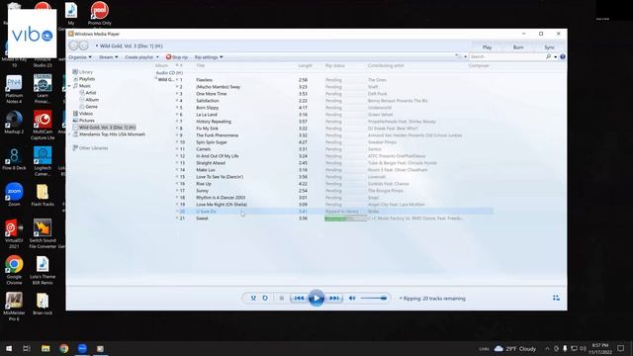Open Playlists in the navigation pane
Image resolution: width=633 pixels, height=356 pixels.
[x=87, y=79]
